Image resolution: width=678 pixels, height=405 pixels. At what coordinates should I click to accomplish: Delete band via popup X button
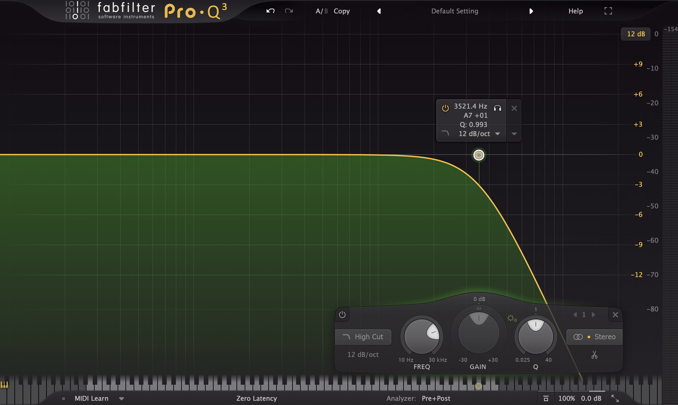[x=514, y=108]
